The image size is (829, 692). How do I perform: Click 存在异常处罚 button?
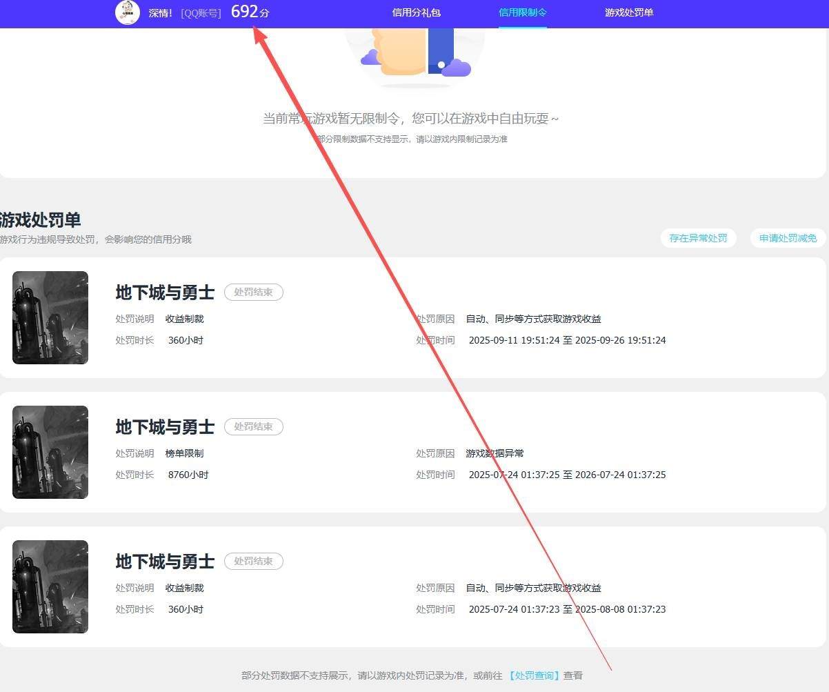698,238
